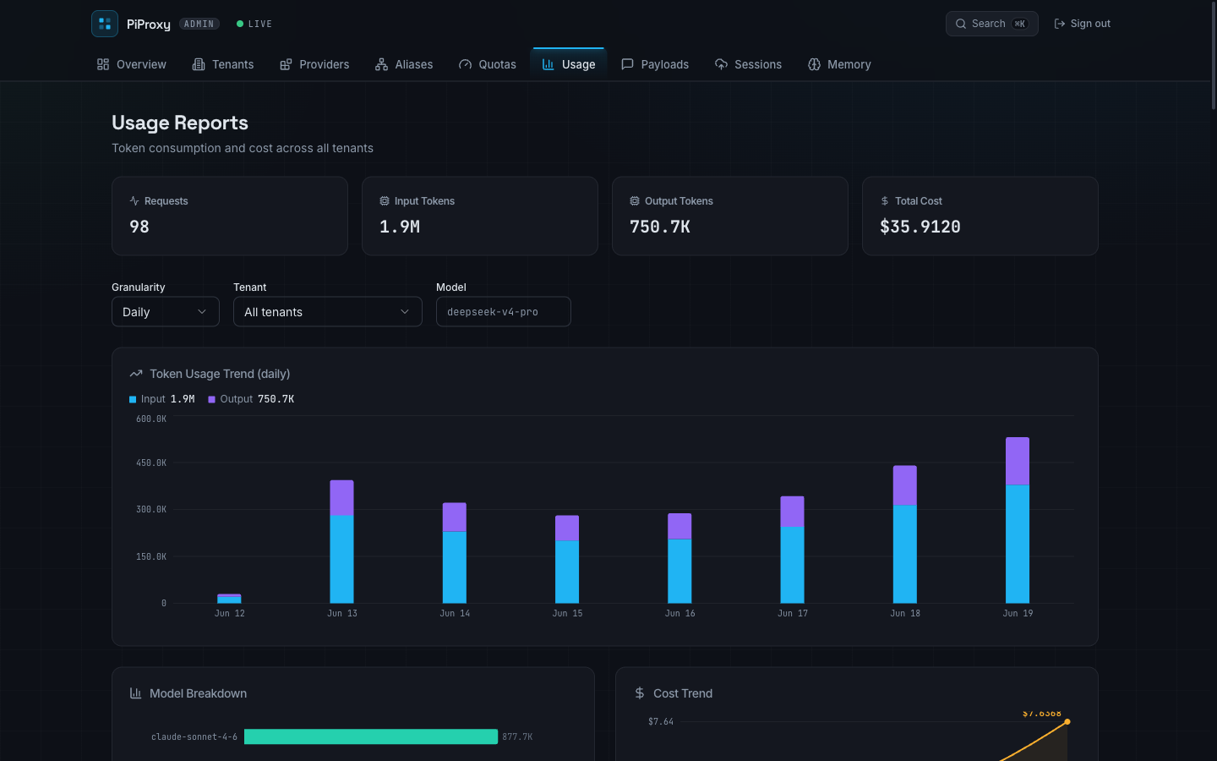
Task: Toggle the Output legend purple swatch
Action: (x=212, y=399)
